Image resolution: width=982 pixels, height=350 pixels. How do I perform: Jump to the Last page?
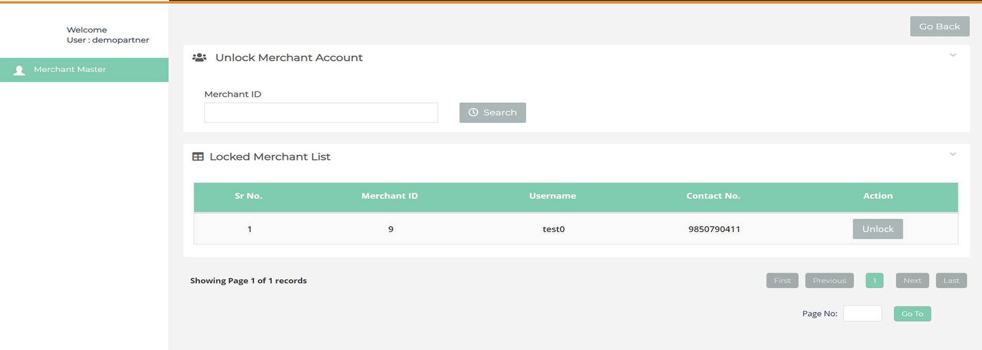(x=951, y=281)
